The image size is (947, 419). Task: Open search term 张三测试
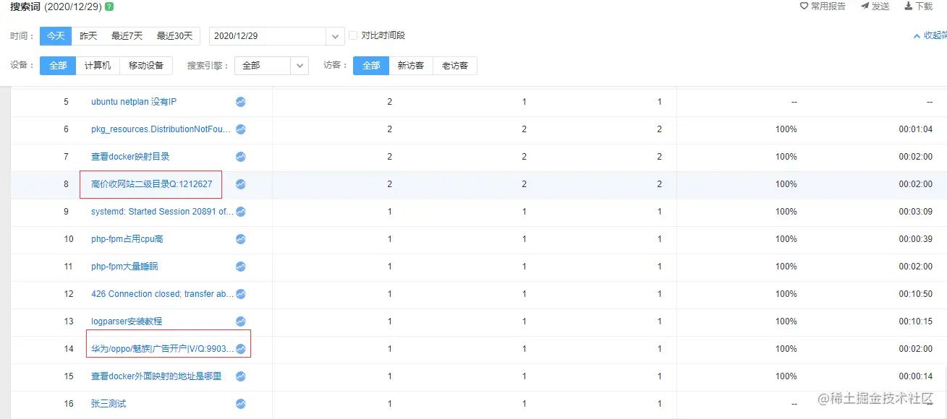pos(109,404)
